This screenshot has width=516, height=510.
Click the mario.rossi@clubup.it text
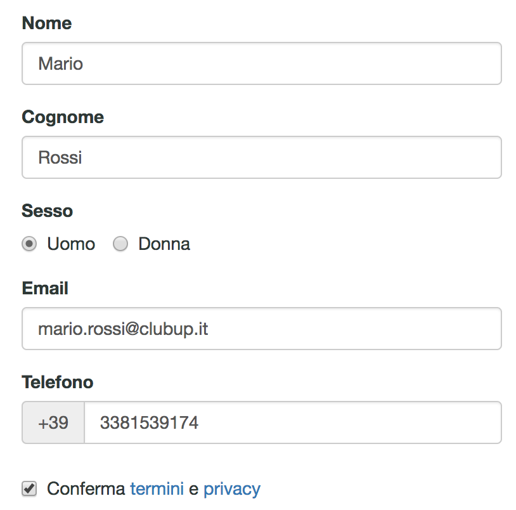pyautogui.click(x=124, y=329)
